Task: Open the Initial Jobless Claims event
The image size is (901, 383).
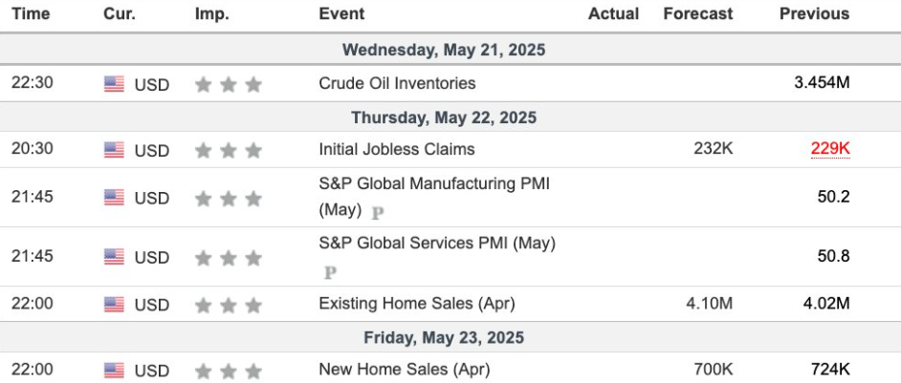Action: [x=396, y=150]
